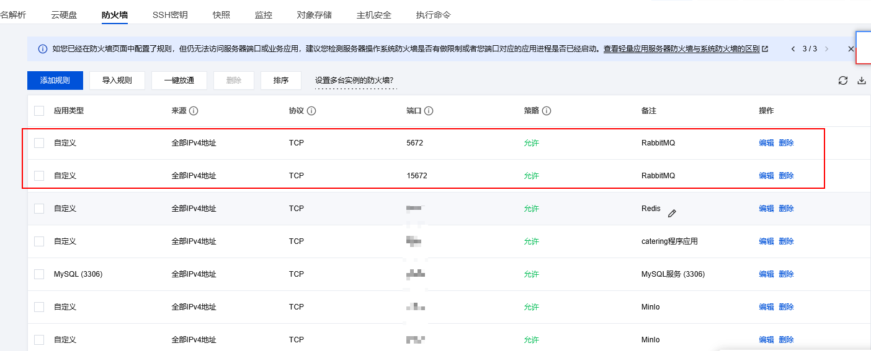Click 删除 for the Redis rule
This screenshot has width=871, height=351.
click(786, 209)
